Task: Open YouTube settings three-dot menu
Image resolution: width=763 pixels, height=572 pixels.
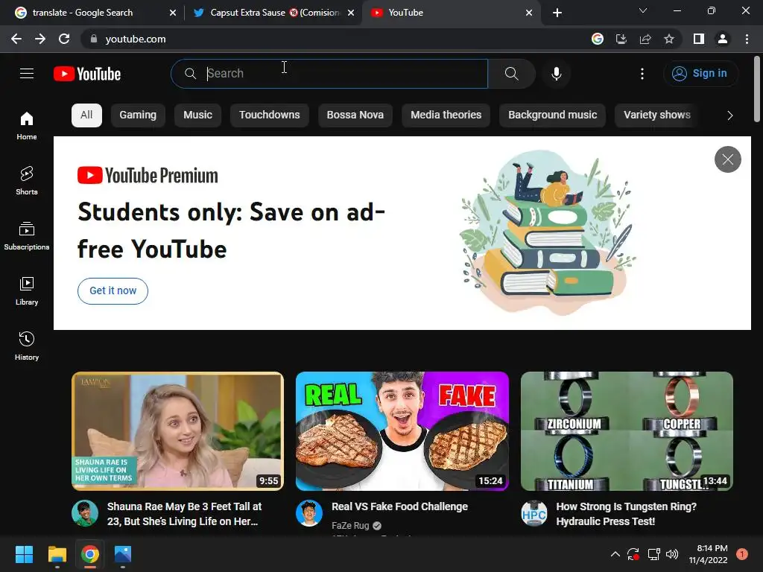Action: coord(642,74)
